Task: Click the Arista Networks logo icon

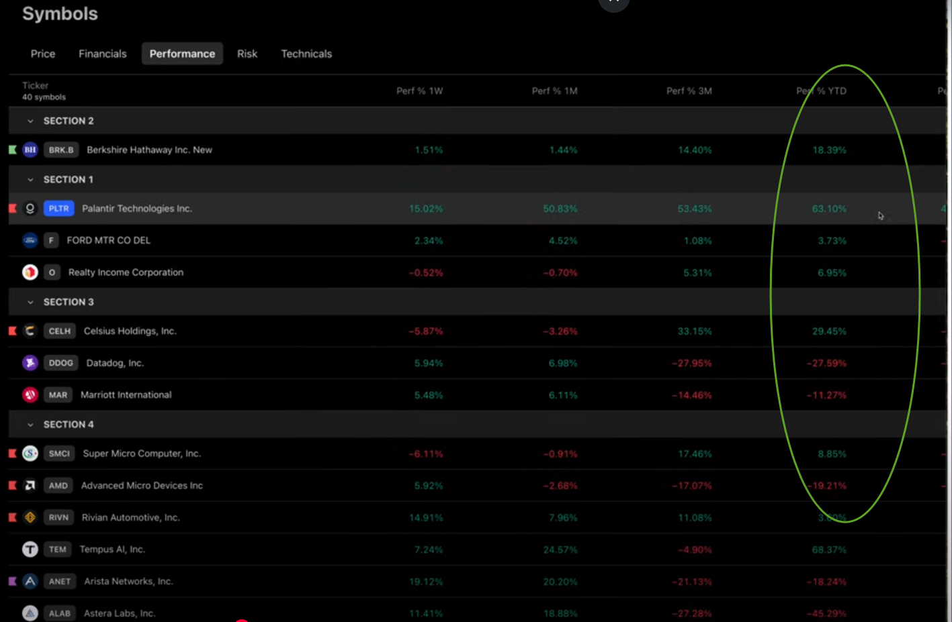Action: [x=30, y=582]
